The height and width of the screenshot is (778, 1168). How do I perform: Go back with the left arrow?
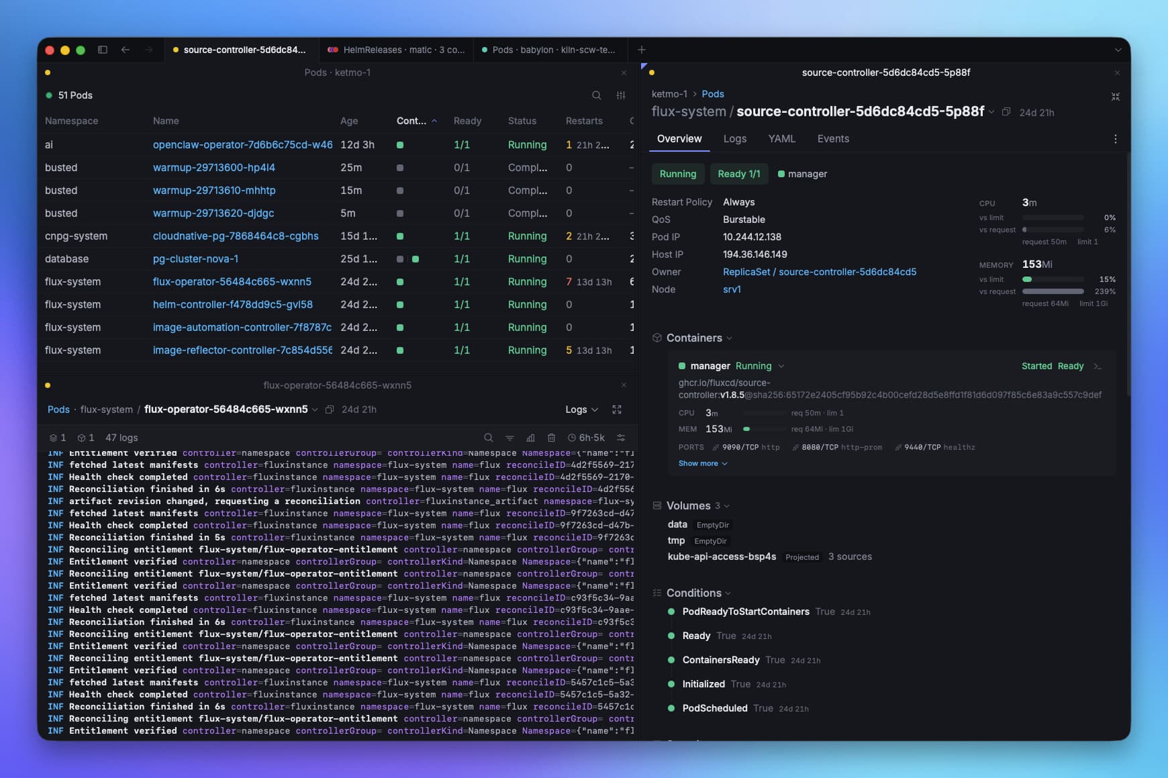[126, 50]
